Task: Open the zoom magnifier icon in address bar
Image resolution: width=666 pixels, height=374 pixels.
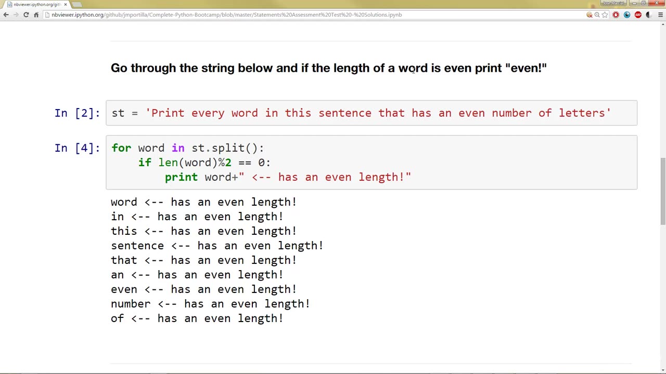Action: 597,15
